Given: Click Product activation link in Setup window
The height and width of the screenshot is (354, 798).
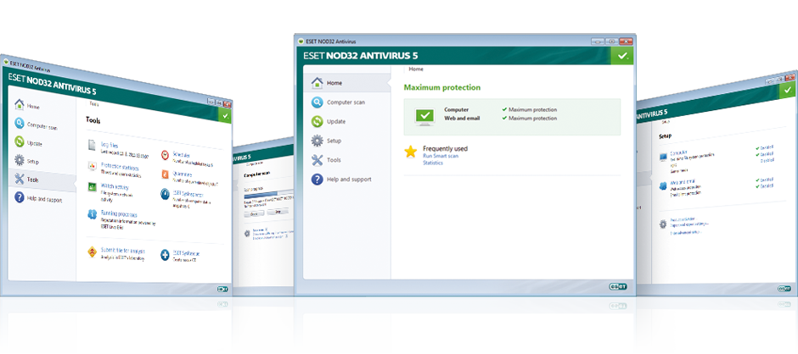Looking at the screenshot, I should point(684,219).
